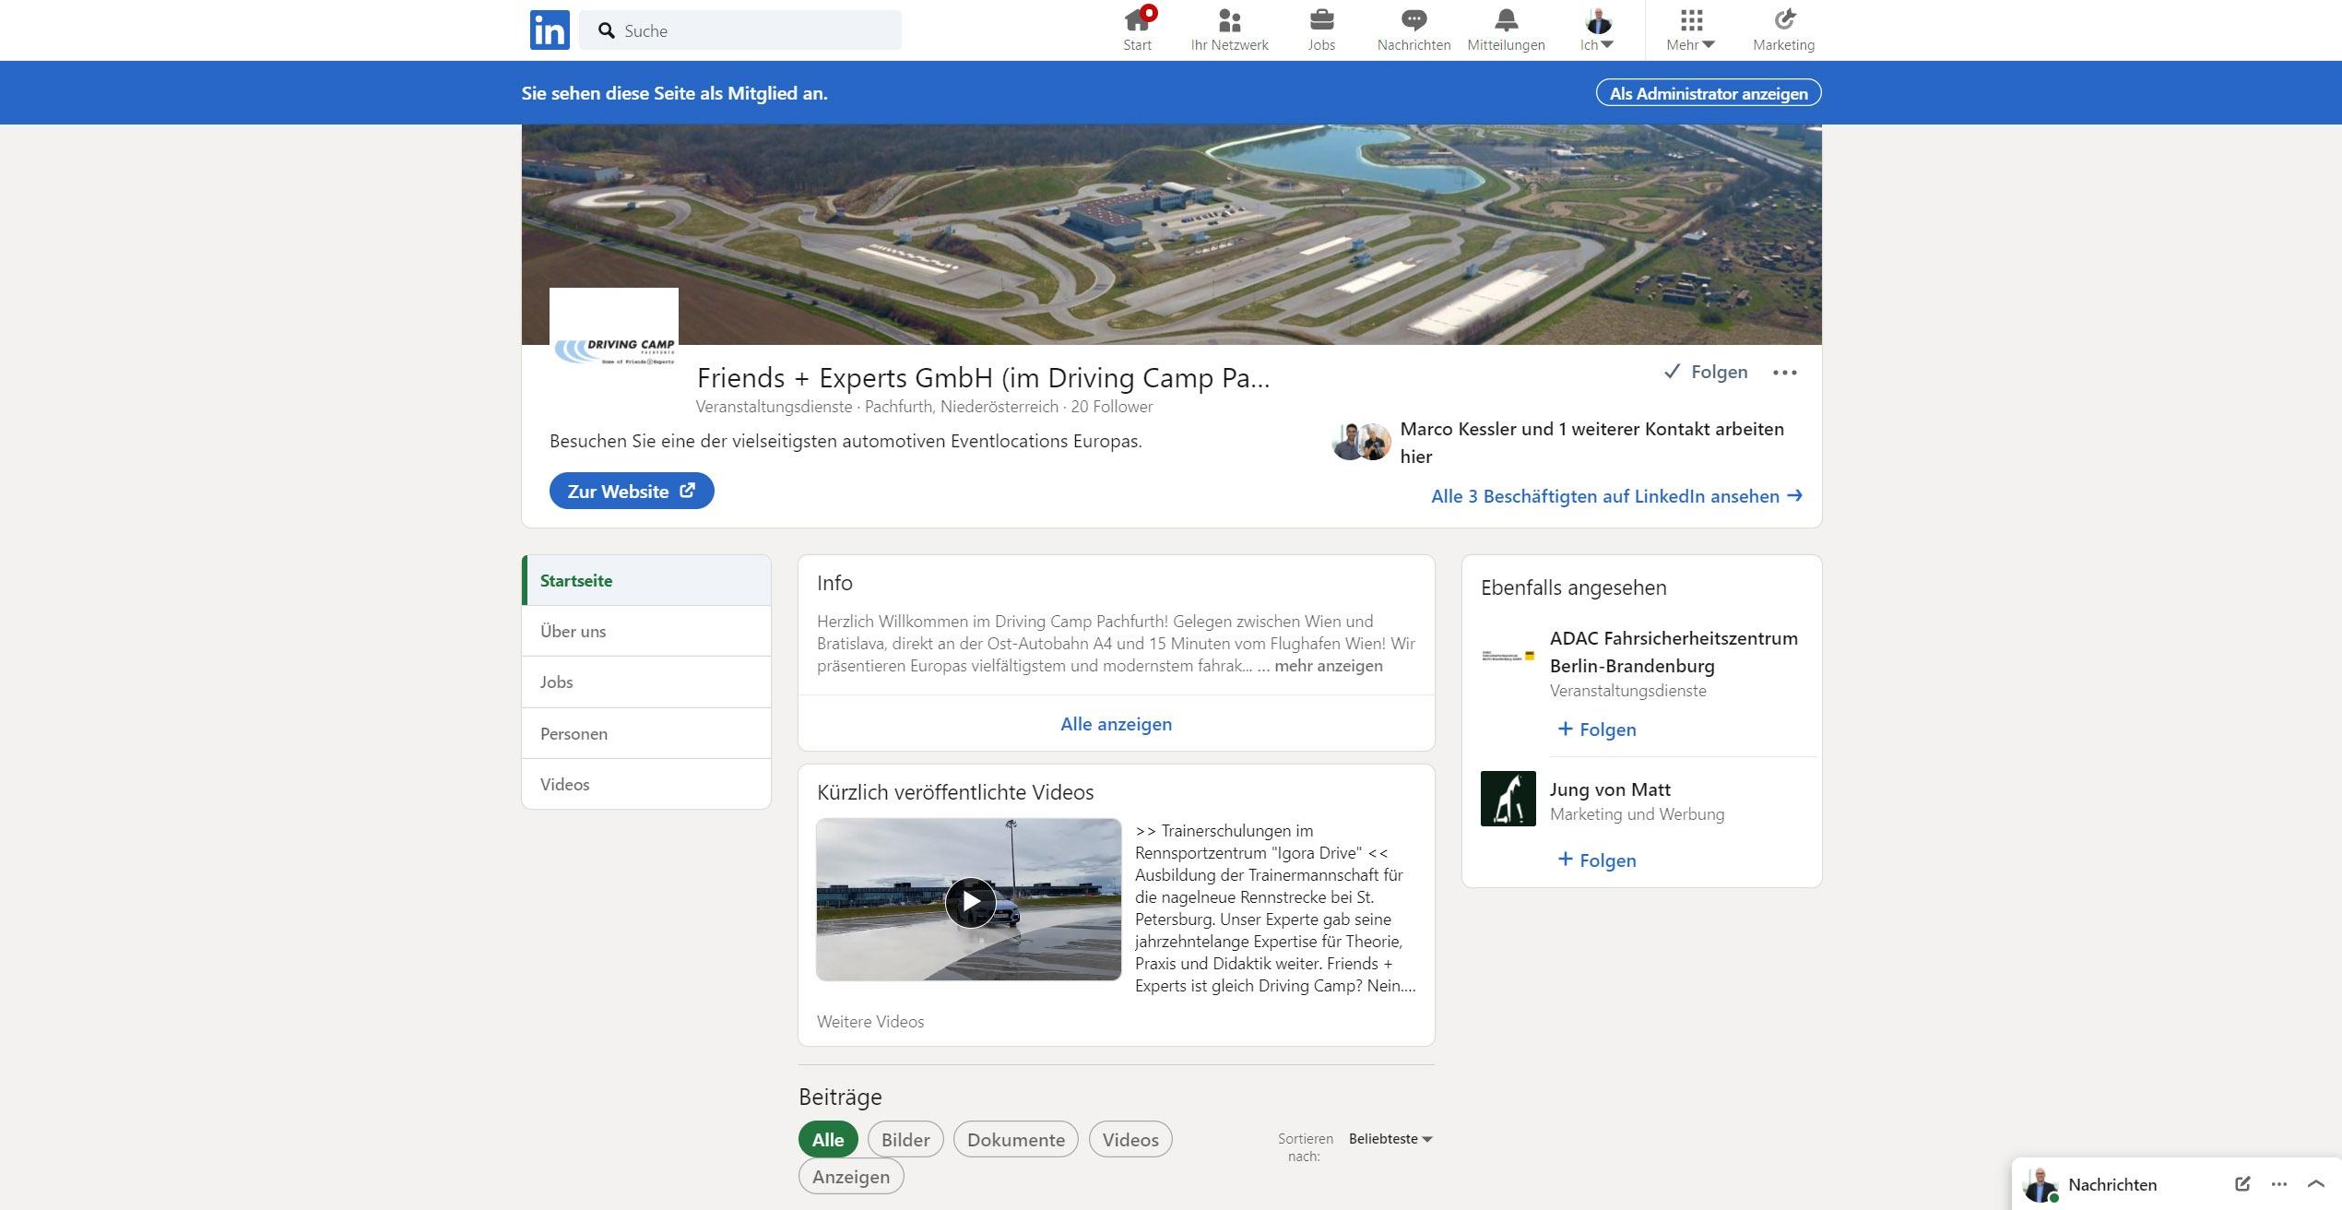Click the profile avatar in messaging bar
This screenshot has width=2342, height=1210.
2040,1184
